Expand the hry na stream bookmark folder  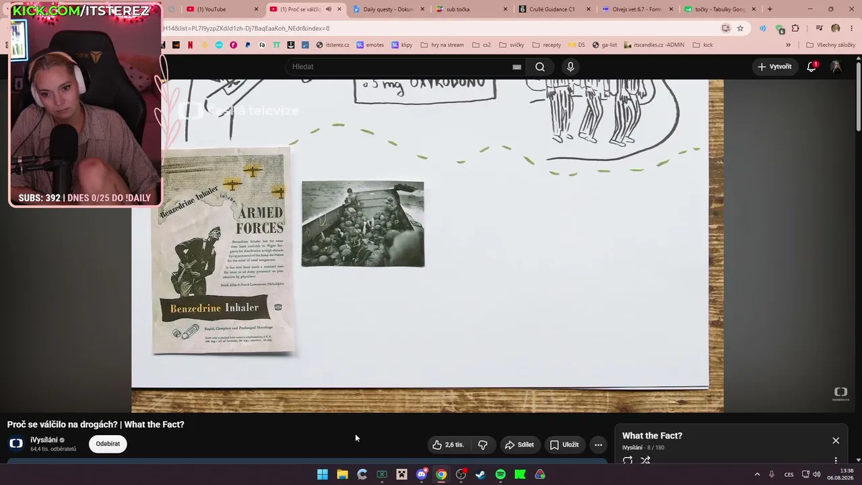[x=442, y=45]
